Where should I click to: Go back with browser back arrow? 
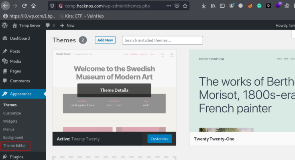[6, 6]
